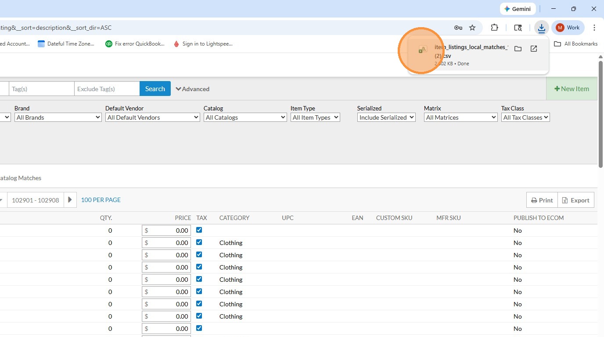
Task: Open the Sign in to Lightspeed bookmark
Action: [203, 44]
